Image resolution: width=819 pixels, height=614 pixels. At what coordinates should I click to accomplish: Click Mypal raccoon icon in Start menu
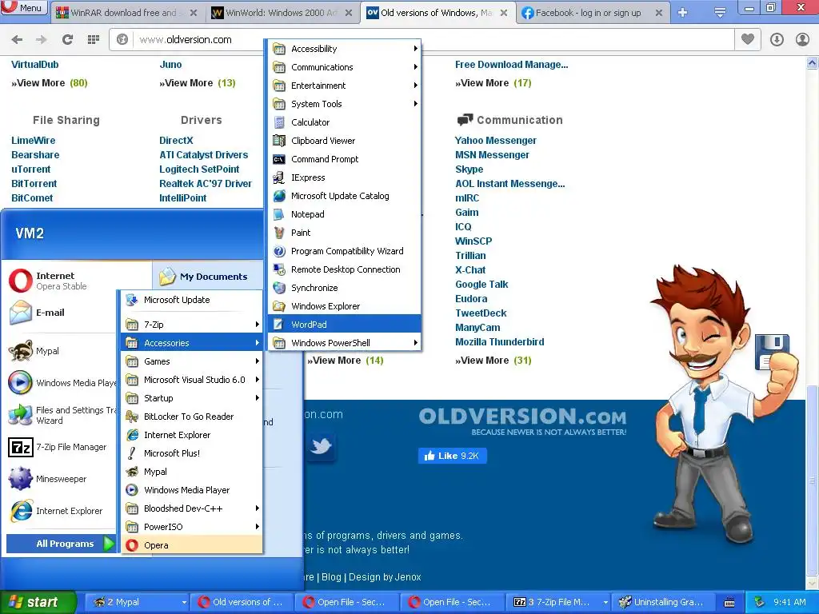pyautogui.click(x=20, y=351)
